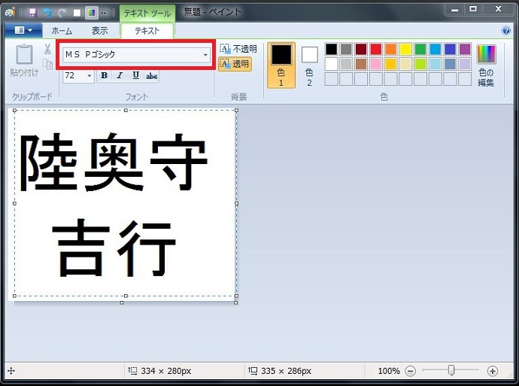Pick the white color swatch in palette
Image resolution: width=519 pixels, height=386 pixels.
tap(331, 64)
